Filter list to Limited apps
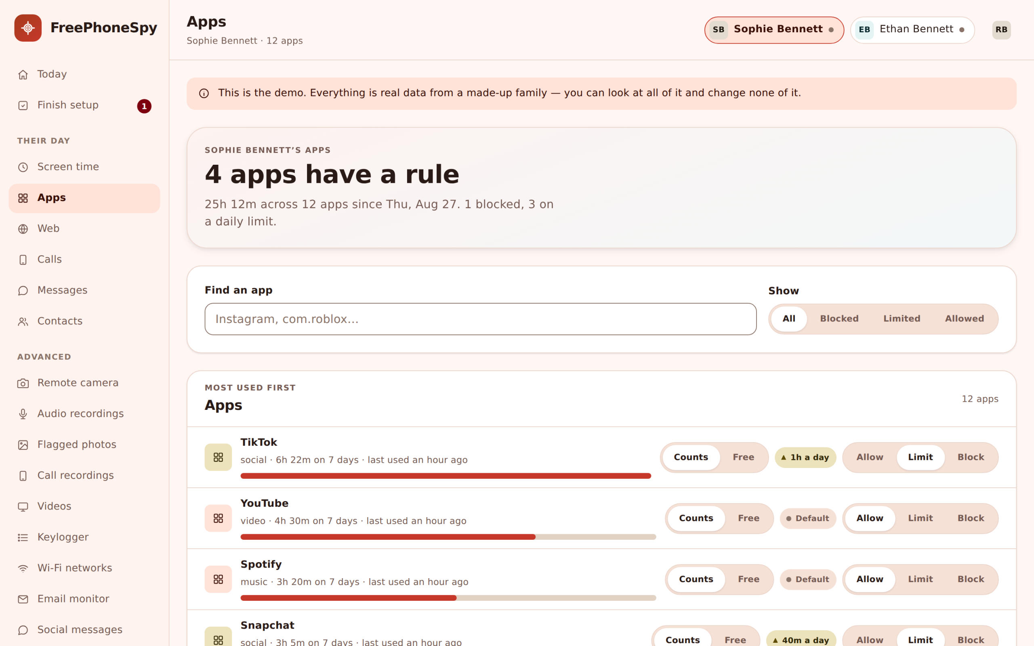 coord(902,319)
